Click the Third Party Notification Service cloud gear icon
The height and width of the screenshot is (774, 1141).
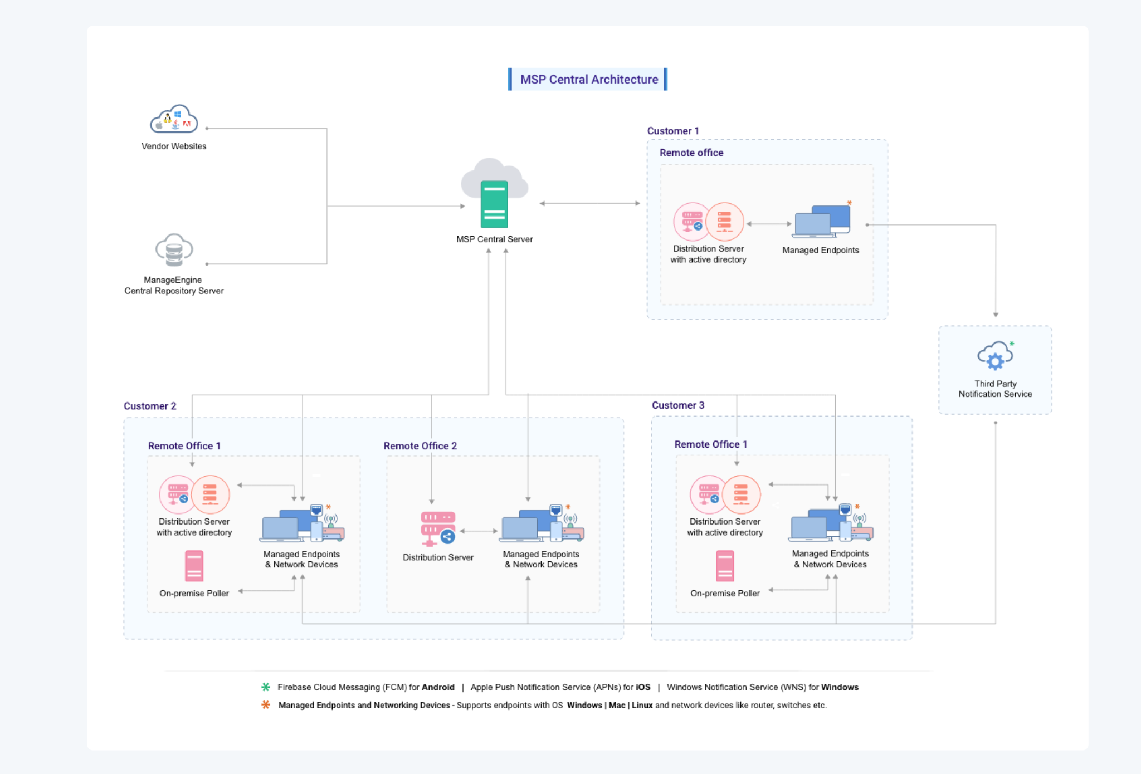pyautogui.click(x=995, y=356)
